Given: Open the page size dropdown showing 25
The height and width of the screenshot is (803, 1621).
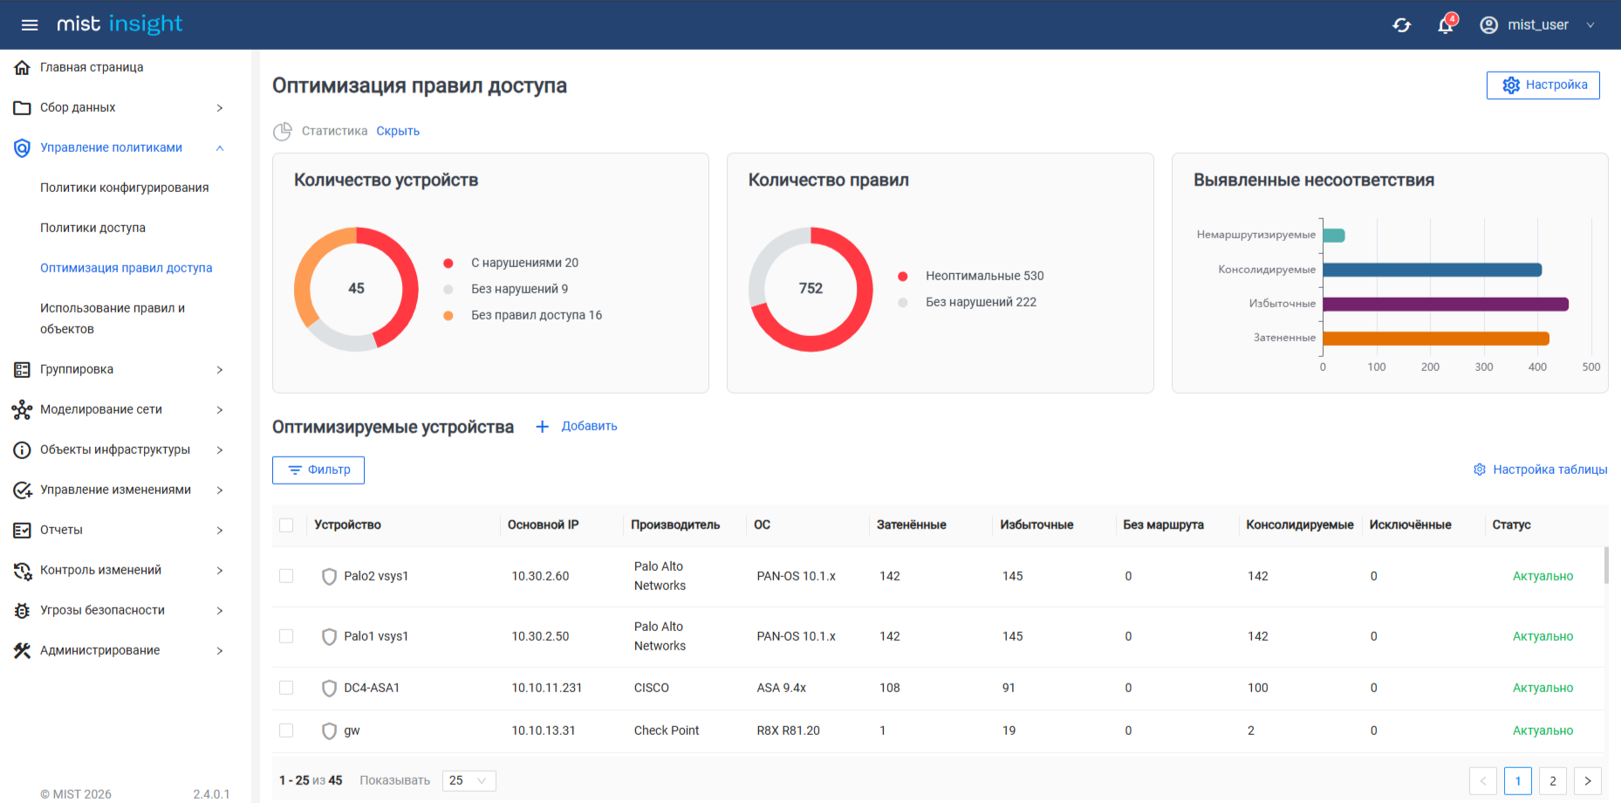Looking at the screenshot, I should pos(469,780).
